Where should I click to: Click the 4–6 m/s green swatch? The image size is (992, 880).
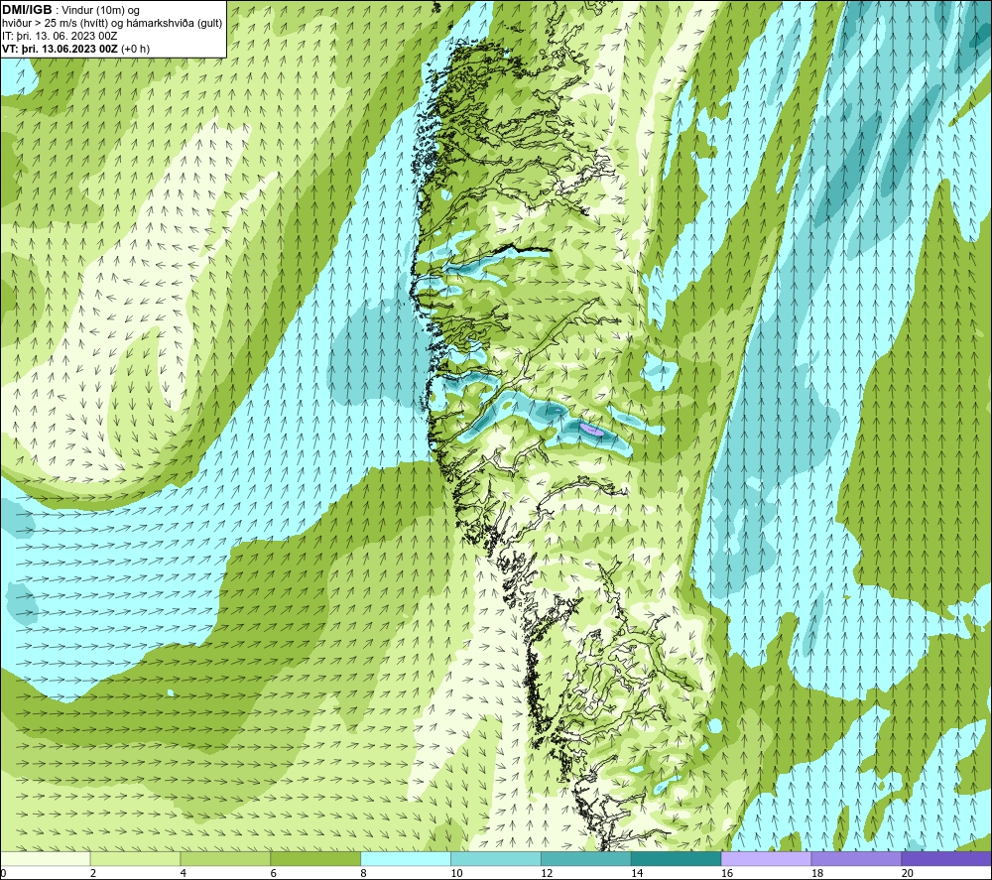(225, 858)
